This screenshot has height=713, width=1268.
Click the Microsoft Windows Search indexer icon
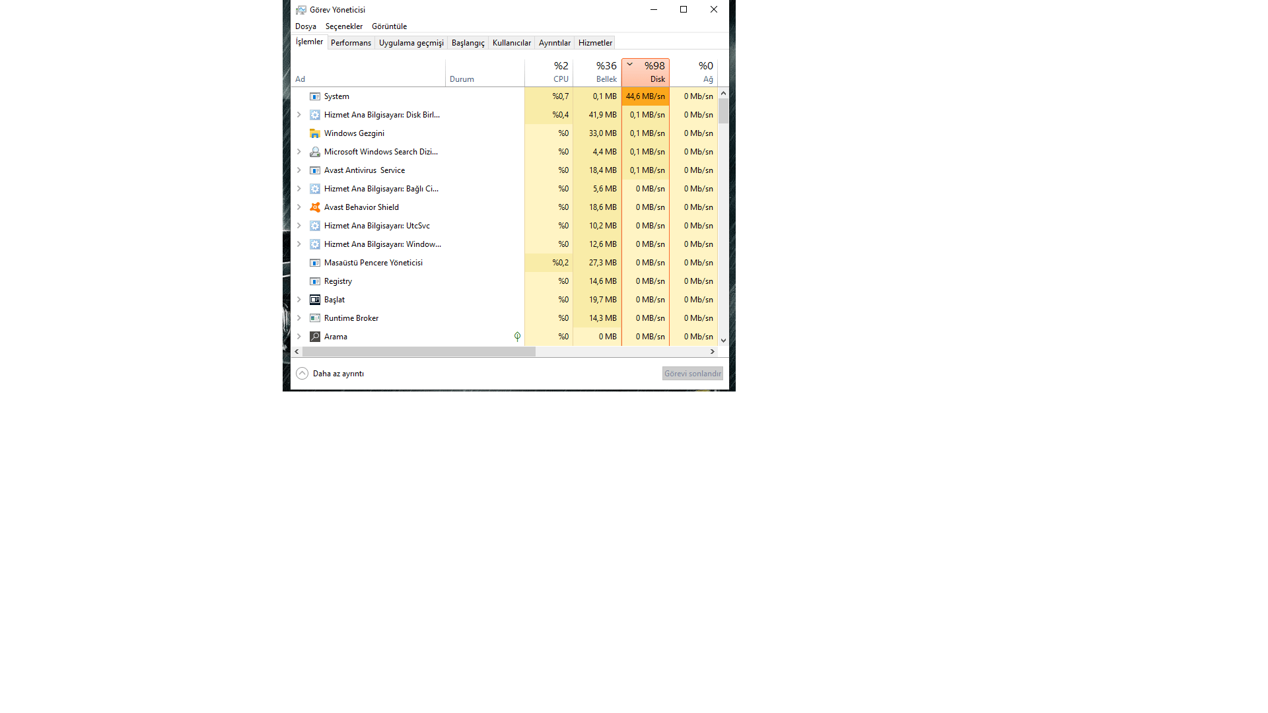coord(315,152)
